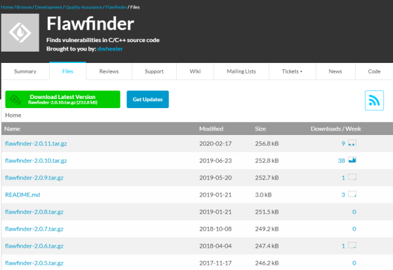
Task: Open download stats chart for flawfinder-2.0.10
Action: [x=352, y=160]
